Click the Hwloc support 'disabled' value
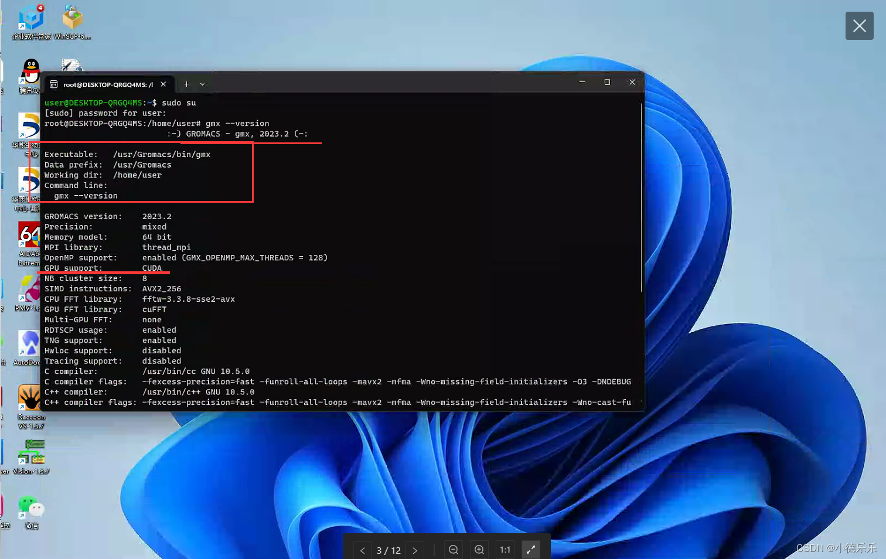Viewport: 886px width, 559px height. [x=162, y=350]
